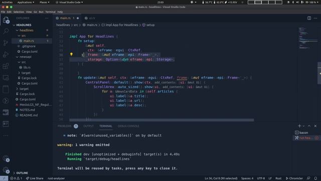This screenshot has height=181, width=321.
Task: Close the bottom terminal panel
Action: [x=315, y=126]
